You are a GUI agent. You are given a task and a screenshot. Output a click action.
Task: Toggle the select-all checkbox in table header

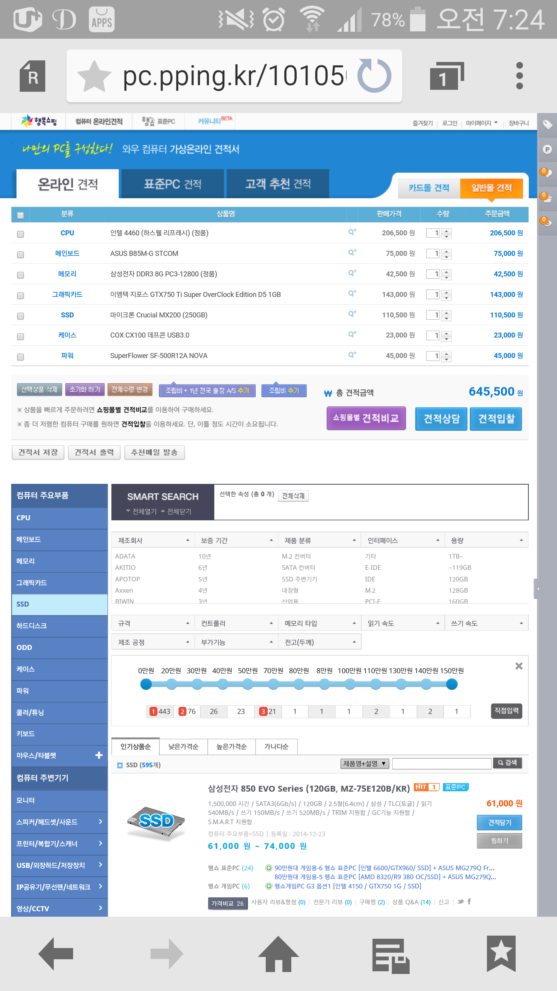[21, 215]
